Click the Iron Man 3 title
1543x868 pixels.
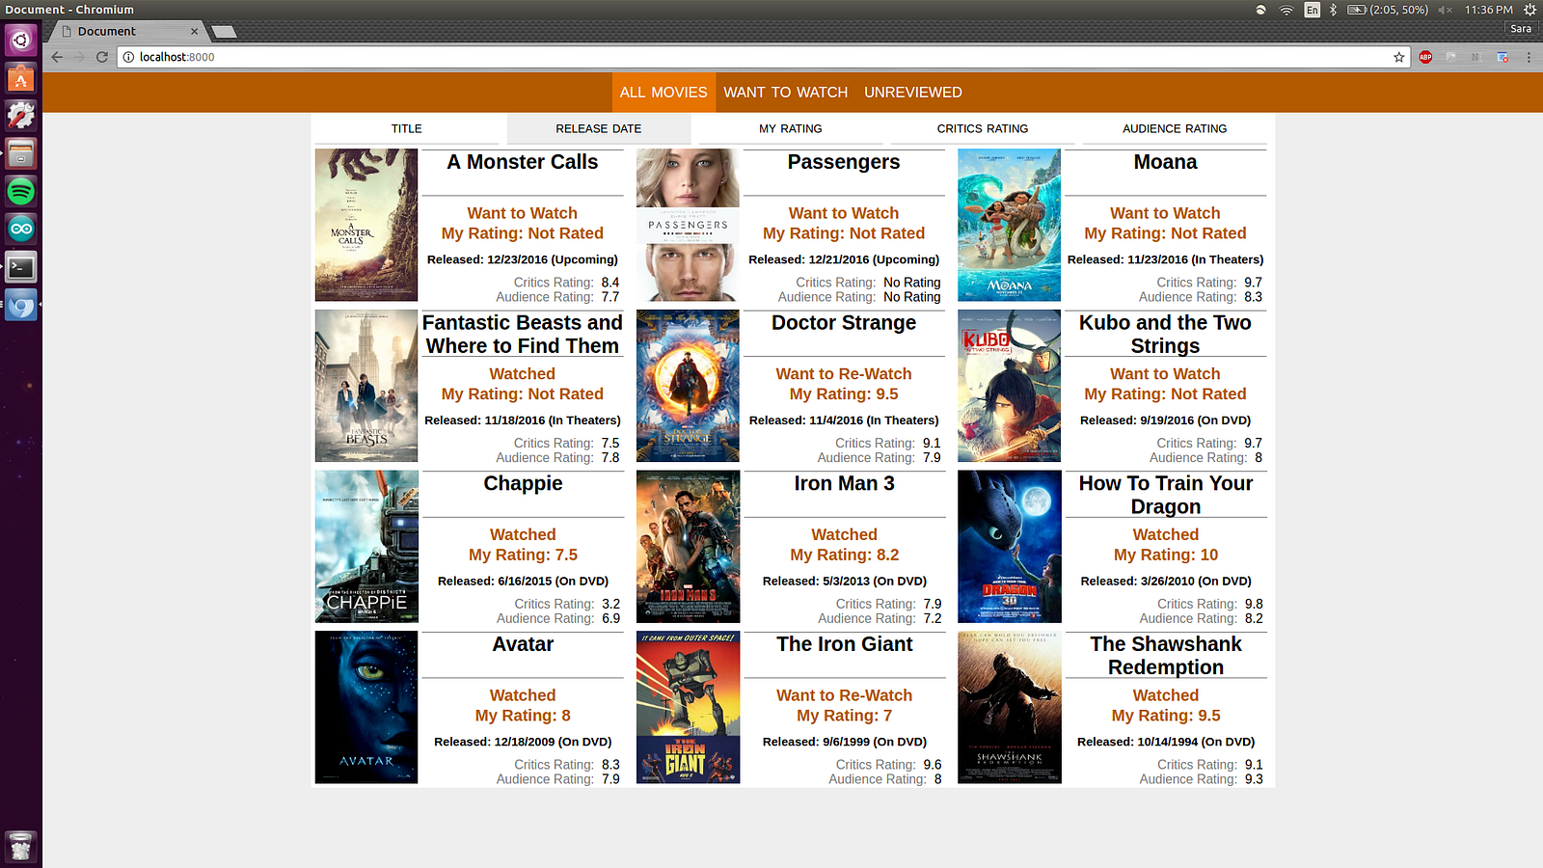tap(844, 484)
